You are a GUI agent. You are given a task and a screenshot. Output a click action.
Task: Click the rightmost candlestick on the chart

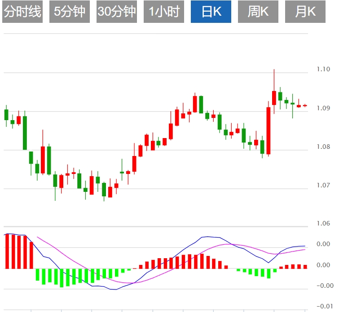(x=305, y=106)
